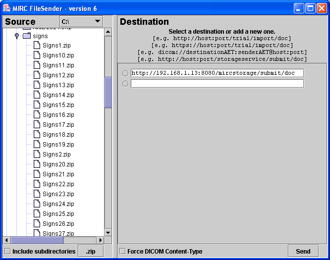Click the file icon of Signs19.zip
Viewport: 330px width, 260px height.
[37, 144]
